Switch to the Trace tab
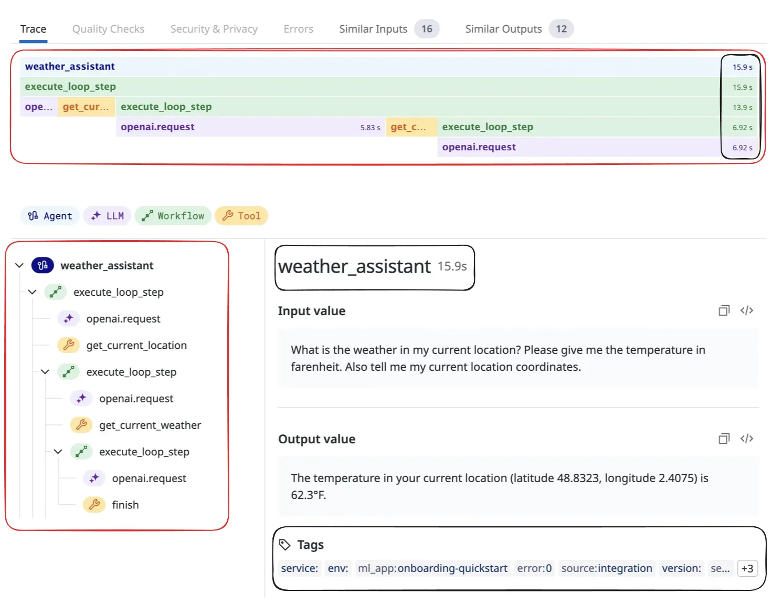Image resolution: width=772 pixels, height=603 pixels. click(x=33, y=29)
